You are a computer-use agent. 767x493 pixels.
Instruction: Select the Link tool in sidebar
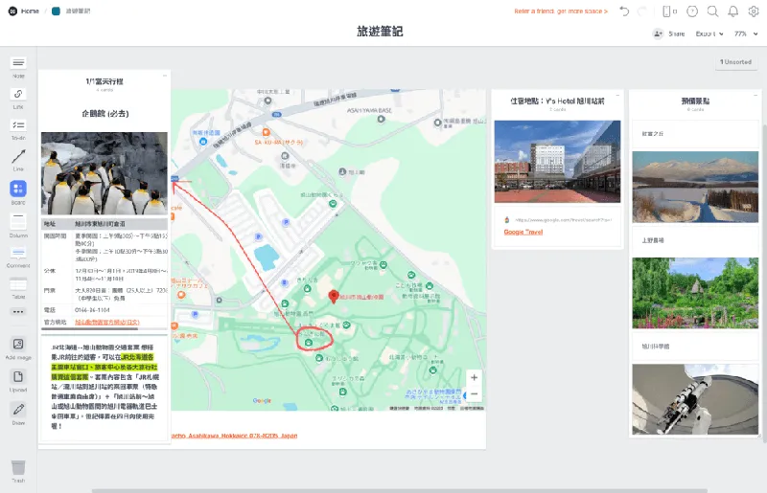click(x=18, y=95)
